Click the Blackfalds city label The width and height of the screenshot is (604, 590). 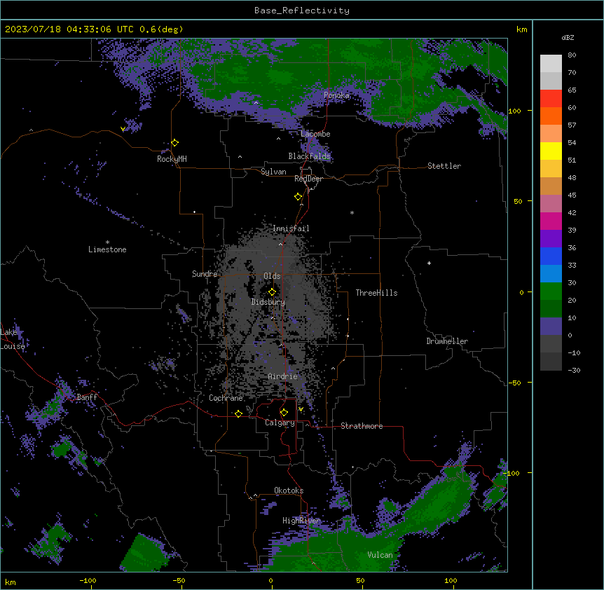[x=309, y=156]
